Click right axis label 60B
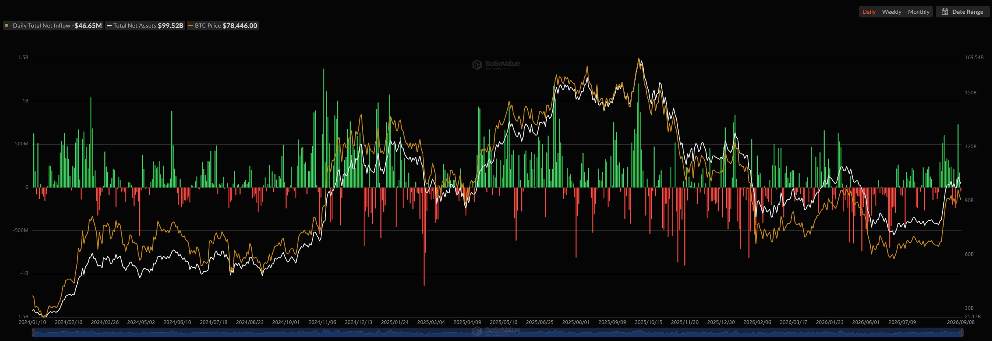The width and height of the screenshot is (992, 341). tap(969, 254)
